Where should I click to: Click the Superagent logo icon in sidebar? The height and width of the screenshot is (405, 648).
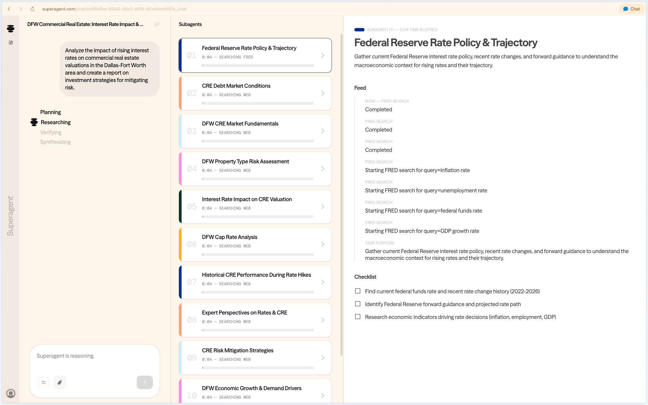10,29
